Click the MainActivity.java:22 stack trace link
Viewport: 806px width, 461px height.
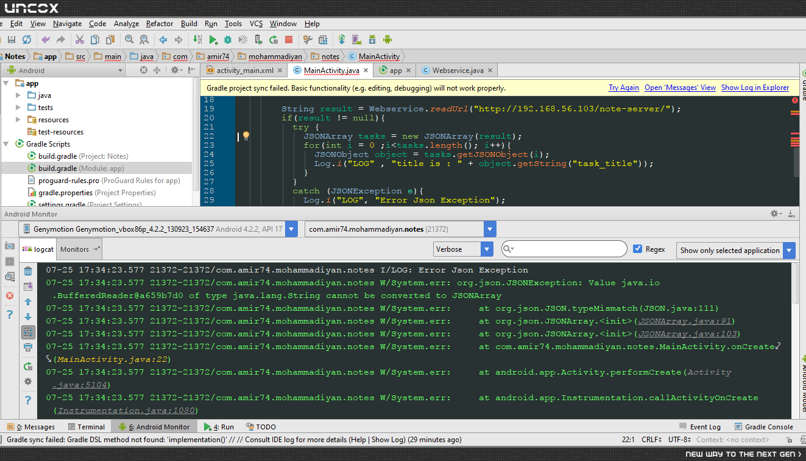111,359
